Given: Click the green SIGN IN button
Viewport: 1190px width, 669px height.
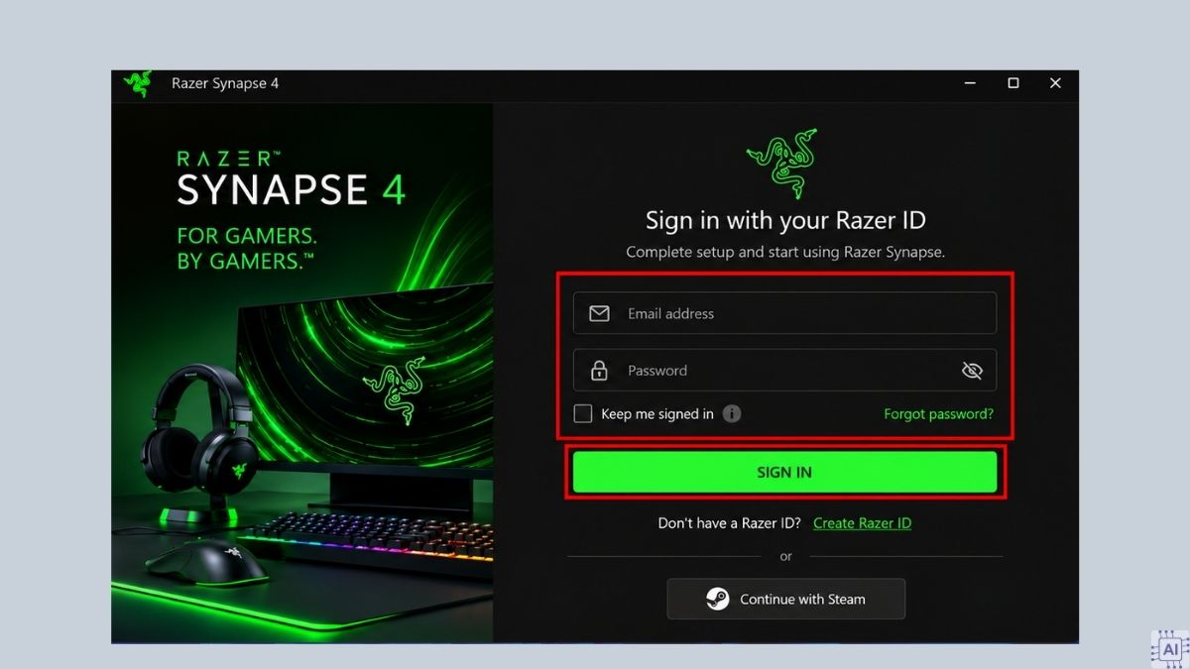Looking at the screenshot, I should tap(784, 472).
